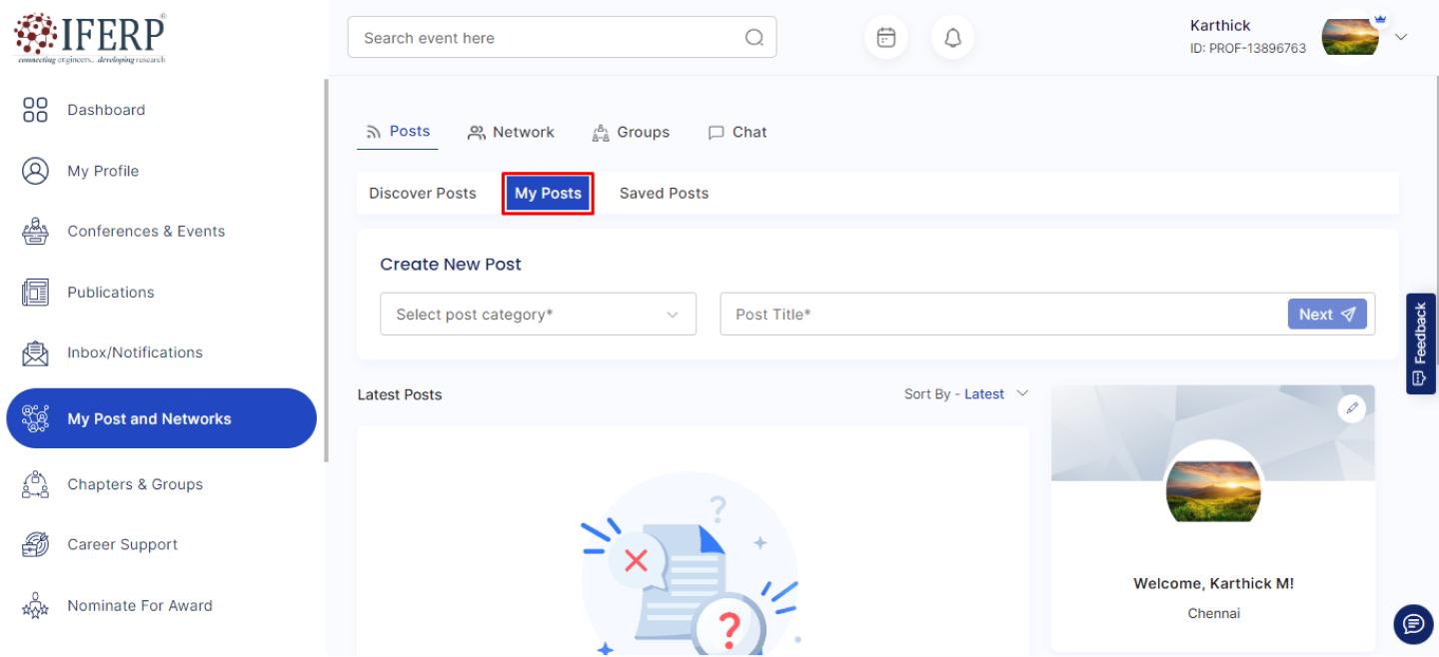Open Inbox/Notifications in sidebar
This screenshot has height=657, width=1439.
(135, 352)
